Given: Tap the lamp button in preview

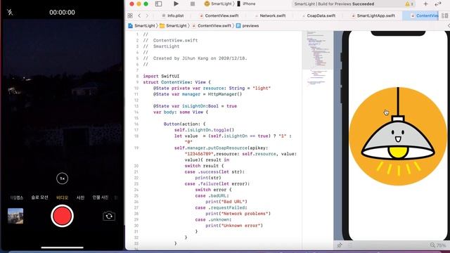Looking at the screenshot, I should tap(398, 136).
